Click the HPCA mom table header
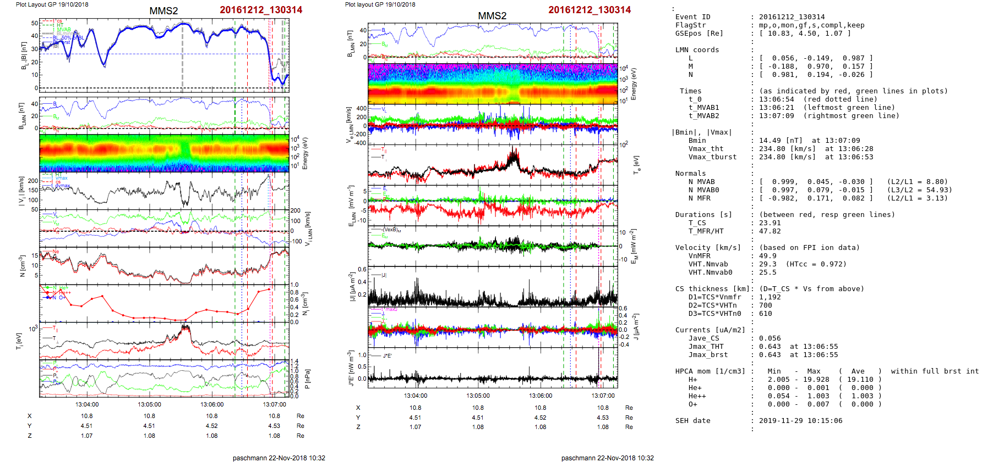Viewport: 993px width, 462px height. tap(710, 371)
